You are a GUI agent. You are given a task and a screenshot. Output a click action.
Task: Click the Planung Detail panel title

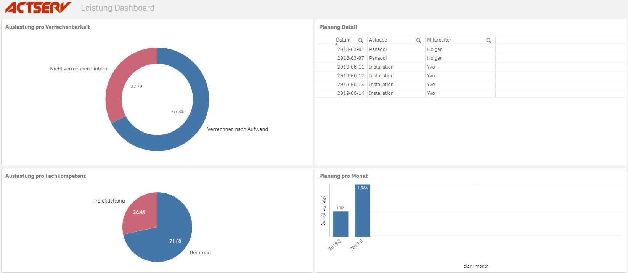coord(338,27)
